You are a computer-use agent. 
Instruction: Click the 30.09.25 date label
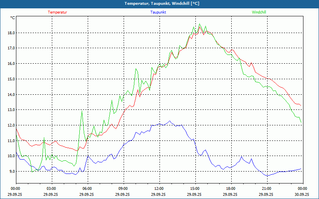click(302, 195)
